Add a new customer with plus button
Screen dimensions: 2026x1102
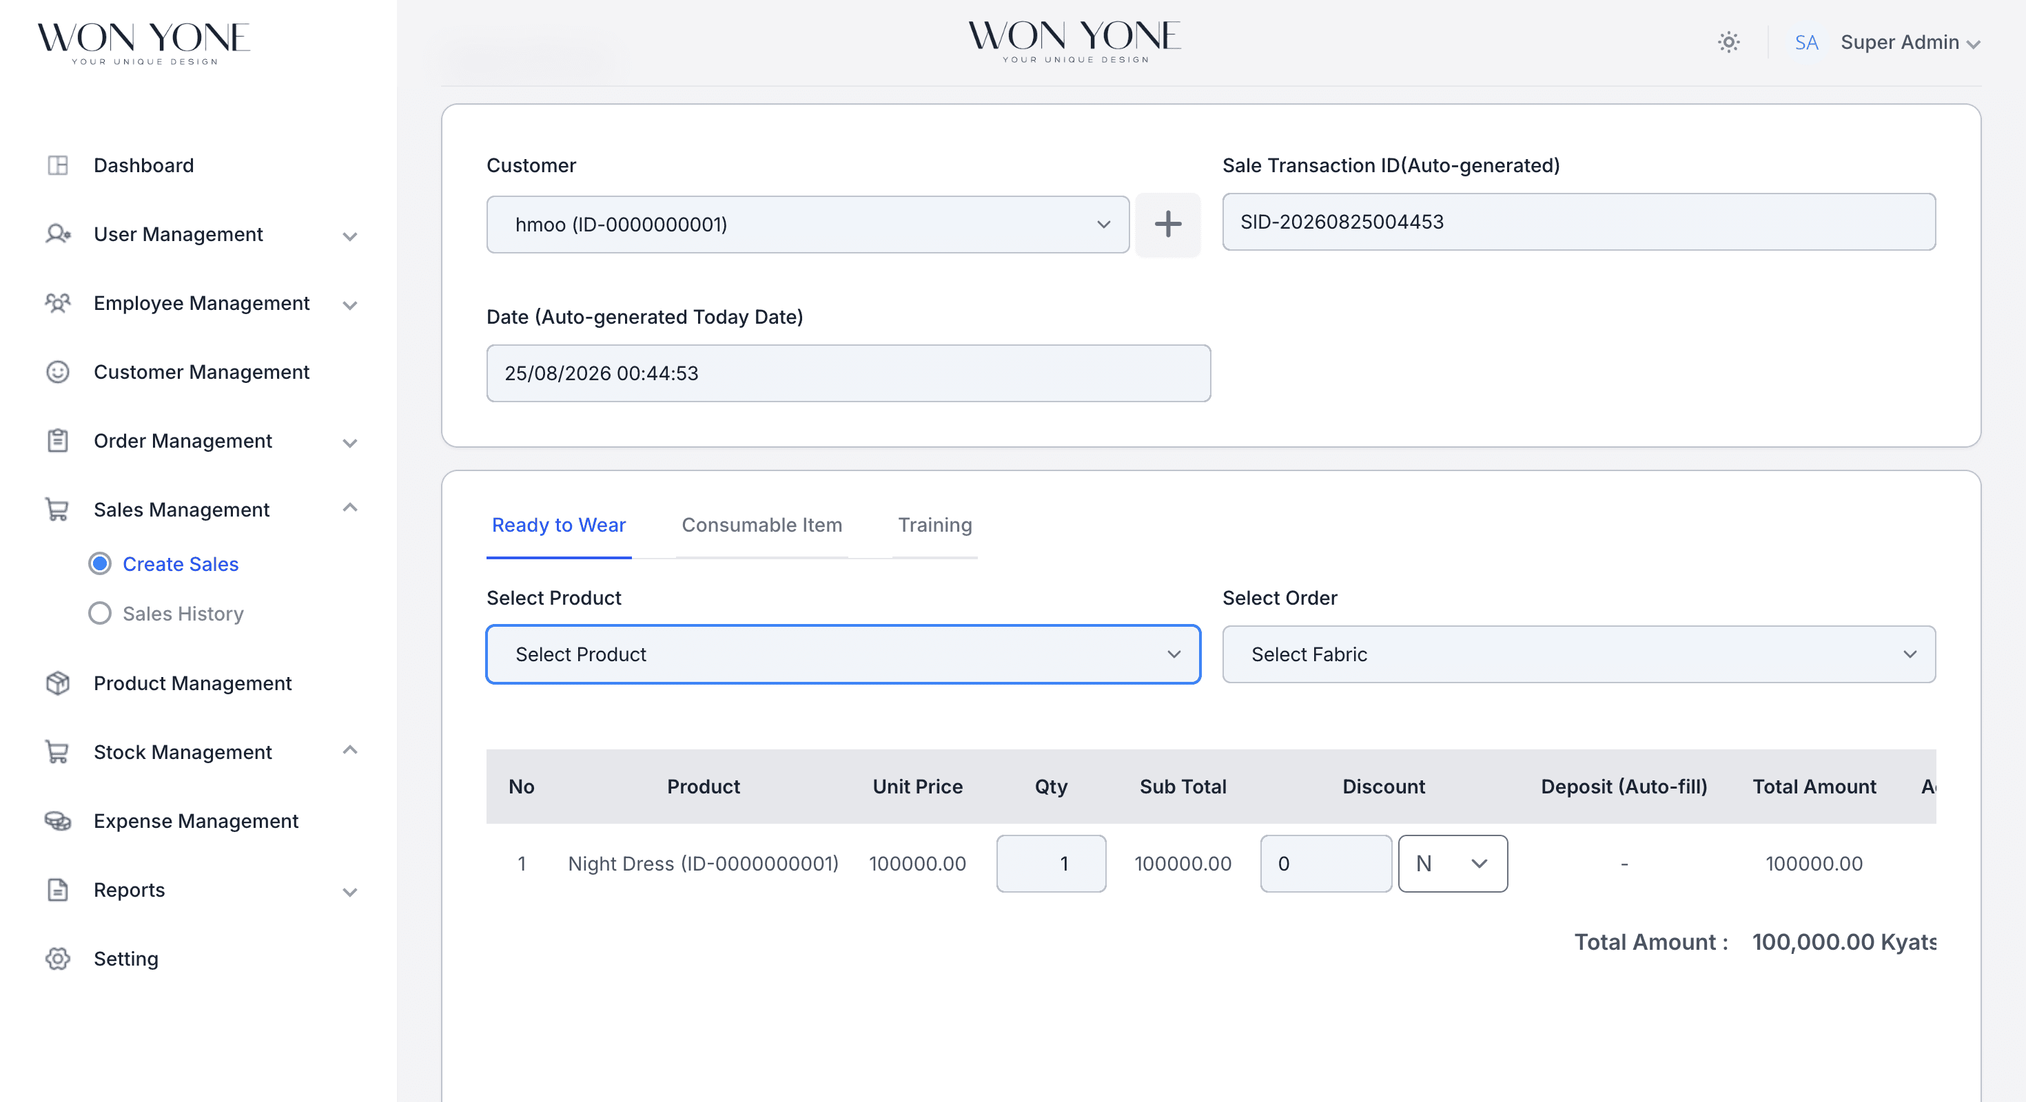pos(1167,224)
